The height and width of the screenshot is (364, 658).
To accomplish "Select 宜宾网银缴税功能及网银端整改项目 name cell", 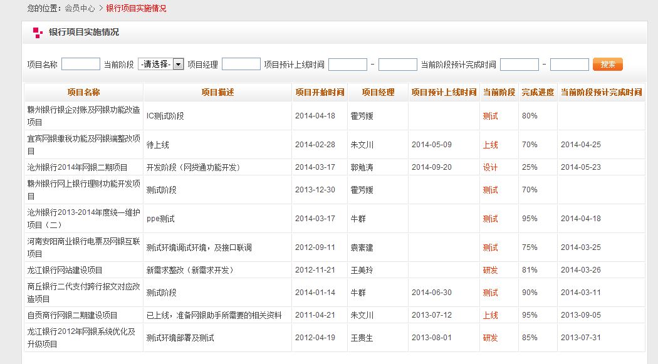I will coord(83,145).
